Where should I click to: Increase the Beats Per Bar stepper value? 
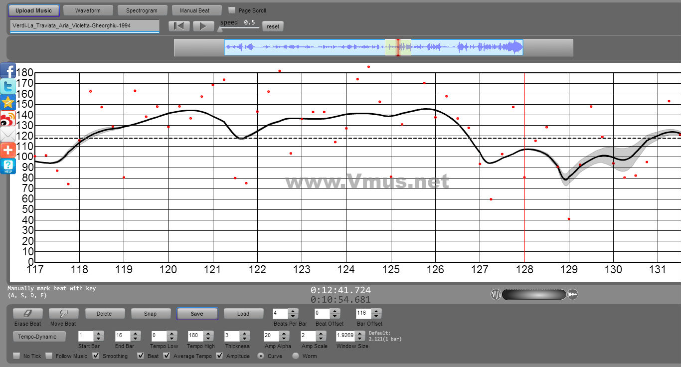(293, 311)
